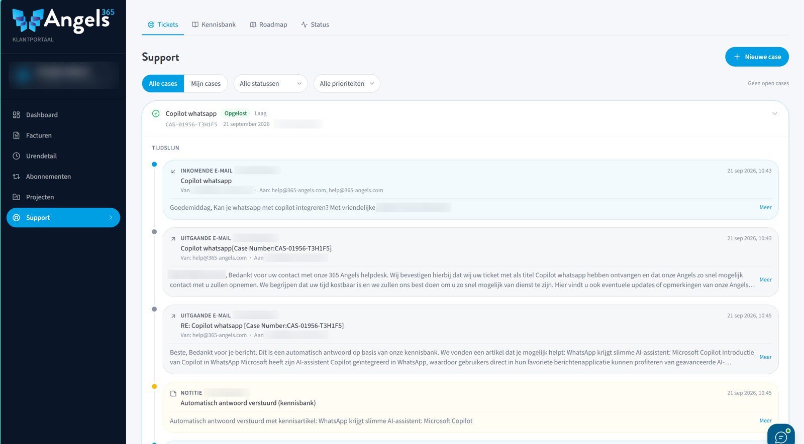
Task: Click 'Automatisch antwoord verstuurd (kennisbank)' title
Action: coord(248,403)
